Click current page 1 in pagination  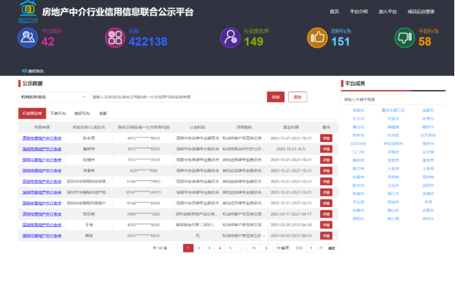[188, 248]
